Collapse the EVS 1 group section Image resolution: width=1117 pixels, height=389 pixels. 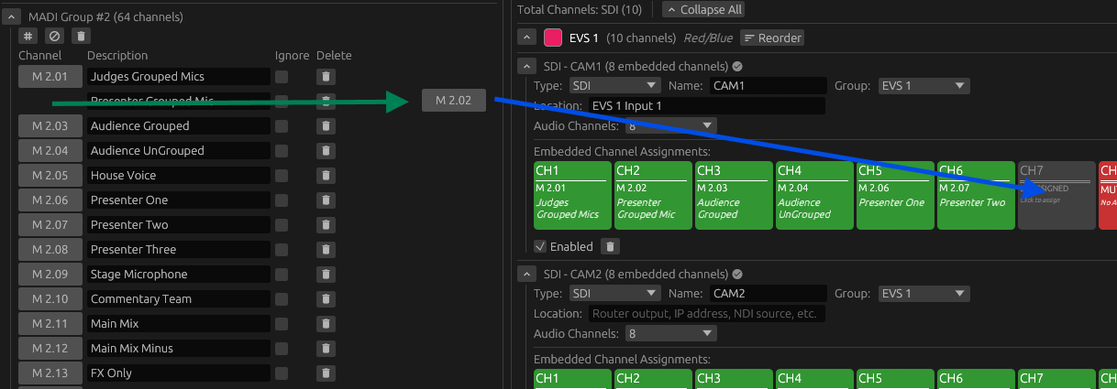526,38
